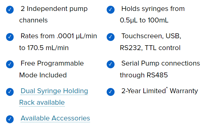Click the 'through RS485' text line
This screenshot has height=132, width=210.
coord(144,75)
